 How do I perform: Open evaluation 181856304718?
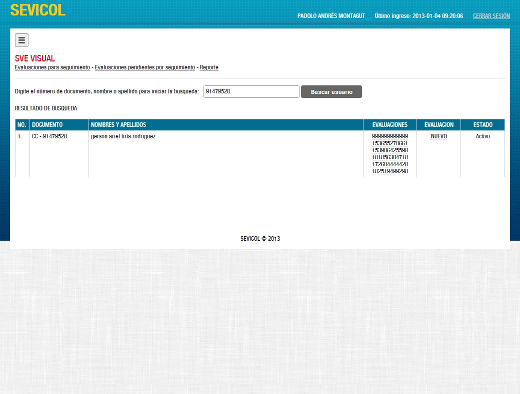(x=390, y=157)
